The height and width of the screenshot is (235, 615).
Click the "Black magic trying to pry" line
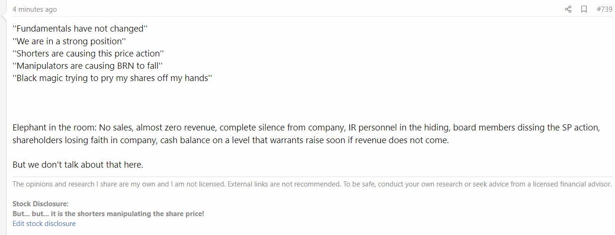pyautogui.click(x=112, y=78)
